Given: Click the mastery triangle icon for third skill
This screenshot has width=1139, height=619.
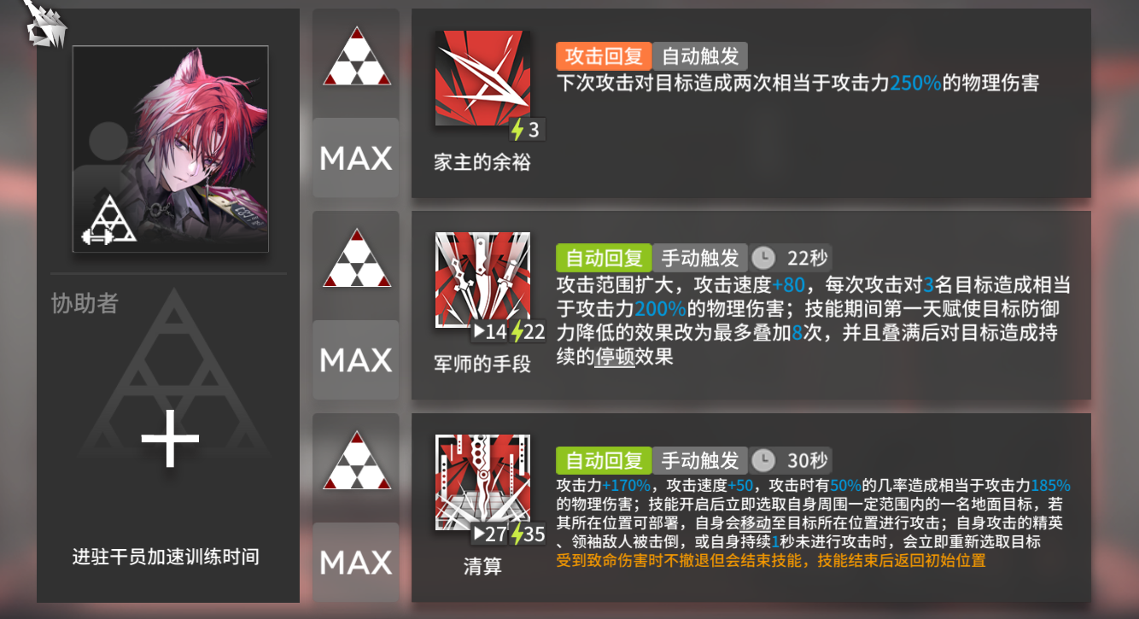Looking at the screenshot, I should (356, 461).
